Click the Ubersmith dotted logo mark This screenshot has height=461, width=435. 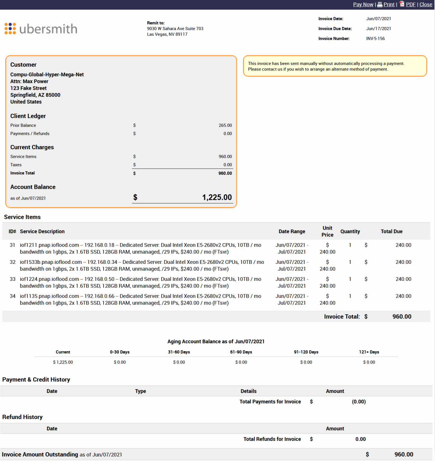point(10,29)
